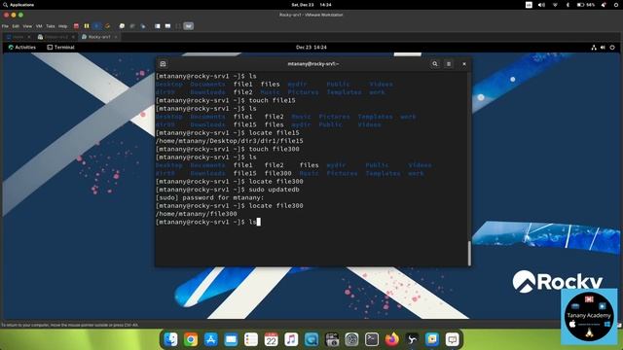Click the blue power-on VM toolbar icon
Image resolution: width=623 pixels, height=350 pixels.
tap(96, 26)
